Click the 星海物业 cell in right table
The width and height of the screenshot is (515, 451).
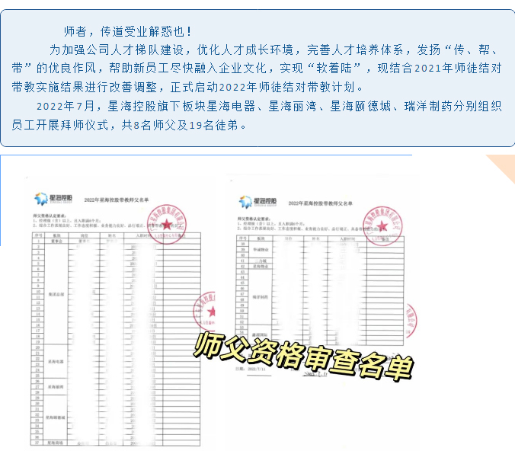(261, 267)
